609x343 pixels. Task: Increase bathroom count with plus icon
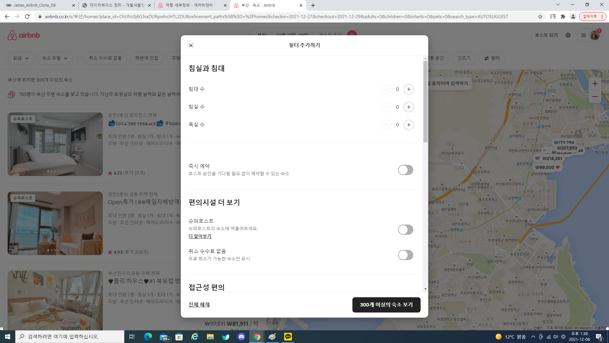click(409, 125)
